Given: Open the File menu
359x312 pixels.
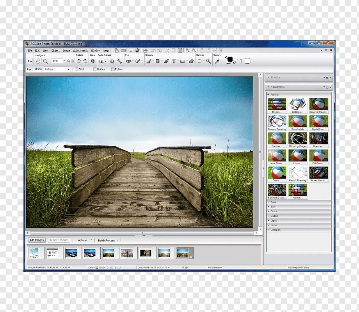Looking at the screenshot, I should (30, 50).
